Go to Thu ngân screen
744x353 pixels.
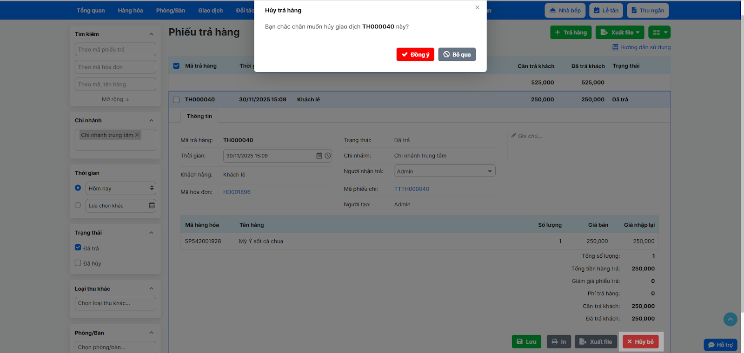tap(648, 10)
